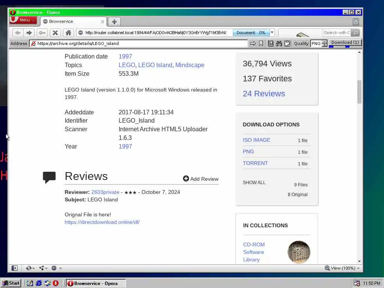Click the CD-ROM Software Library thumbnail
Screen dimensions: 384x288
point(299,252)
